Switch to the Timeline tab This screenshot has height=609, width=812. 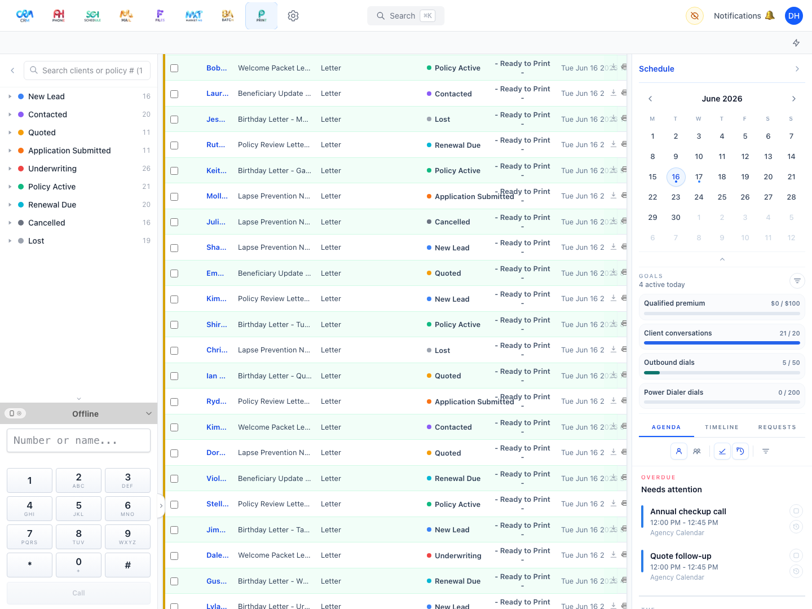[722, 427]
